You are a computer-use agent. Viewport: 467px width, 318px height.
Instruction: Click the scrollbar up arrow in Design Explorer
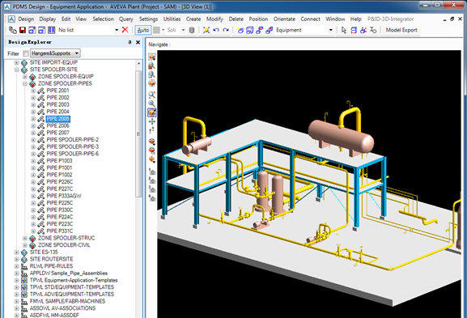pos(138,64)
